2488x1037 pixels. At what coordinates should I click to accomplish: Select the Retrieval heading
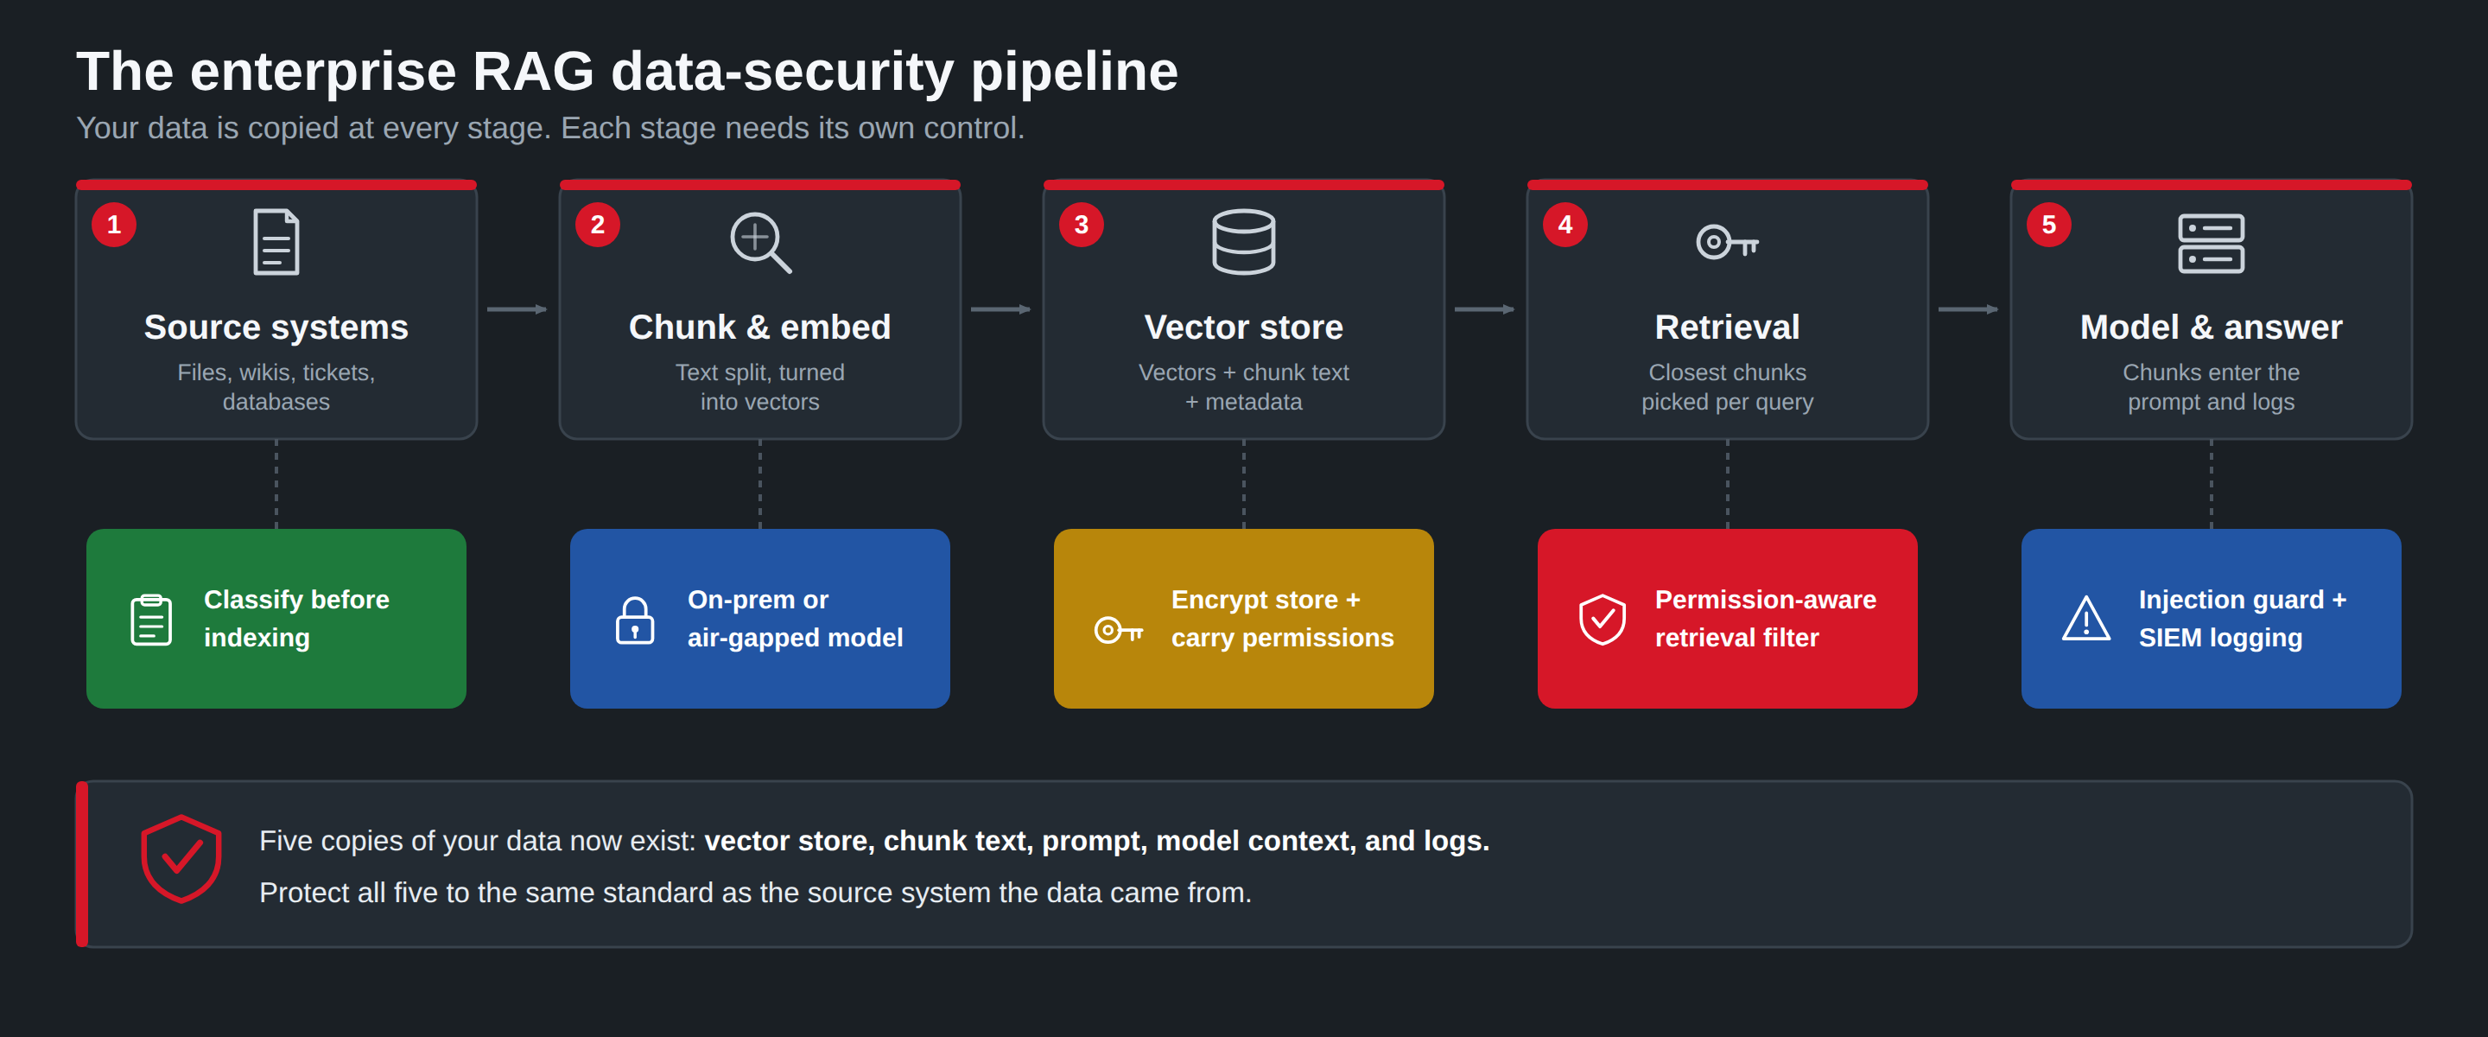[1727, 327]
